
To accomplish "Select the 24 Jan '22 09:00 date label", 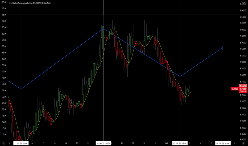I will click(103, 143).
